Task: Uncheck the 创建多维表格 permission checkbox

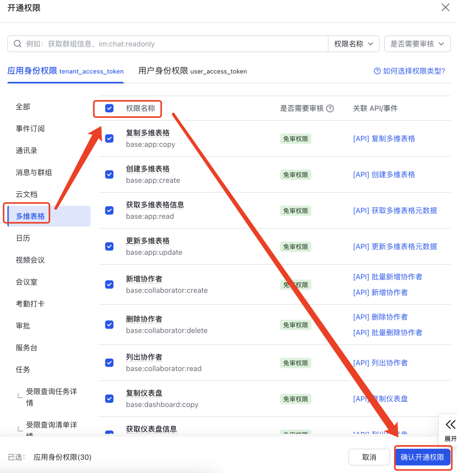Action: click(109, 174)
